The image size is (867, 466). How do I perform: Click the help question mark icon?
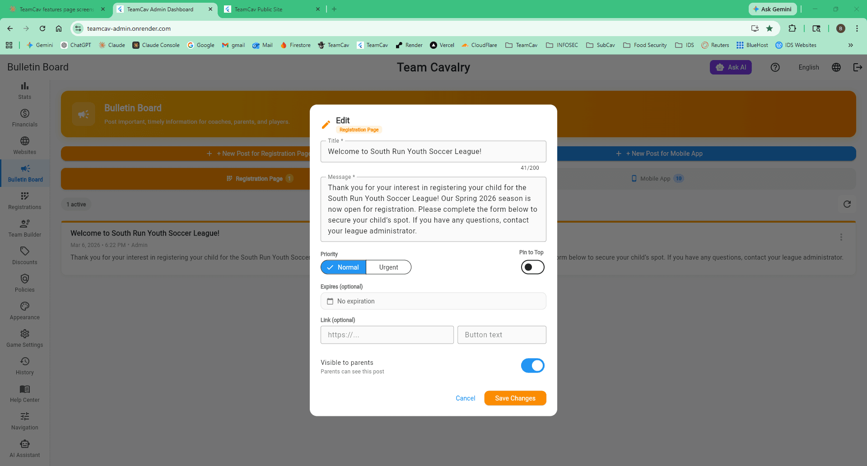click(x=775, y=67)
